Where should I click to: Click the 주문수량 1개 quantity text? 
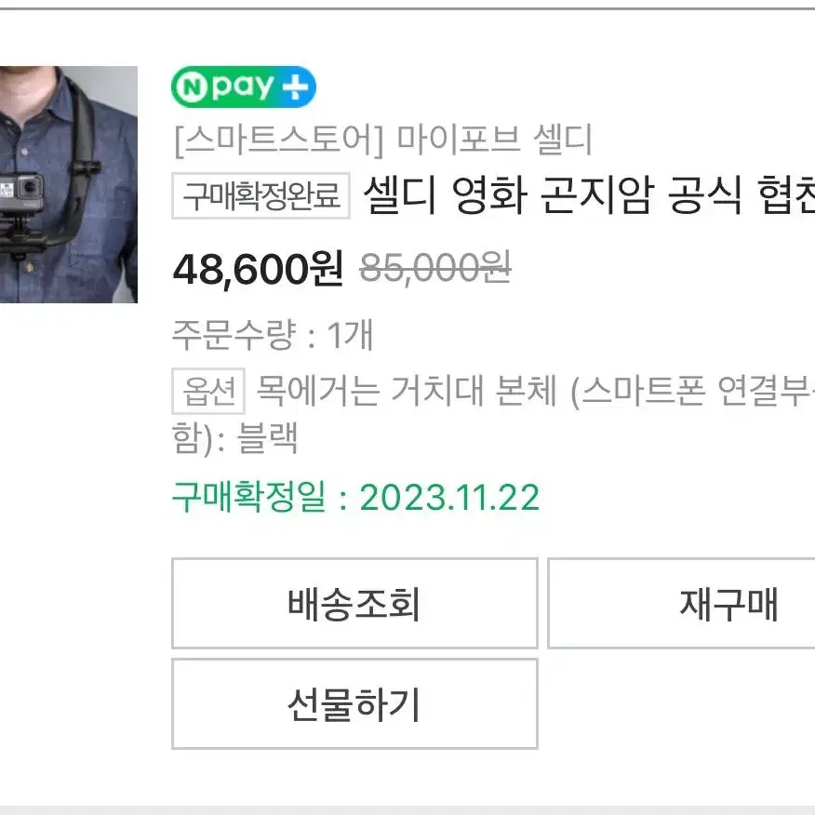point(273,335)
